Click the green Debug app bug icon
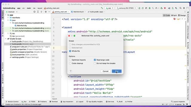 (150, 8)
